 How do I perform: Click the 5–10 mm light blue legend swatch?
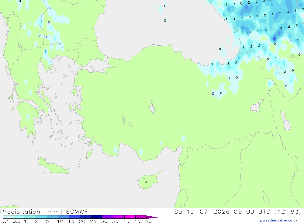pyautogui.click(x=53, y=217)
